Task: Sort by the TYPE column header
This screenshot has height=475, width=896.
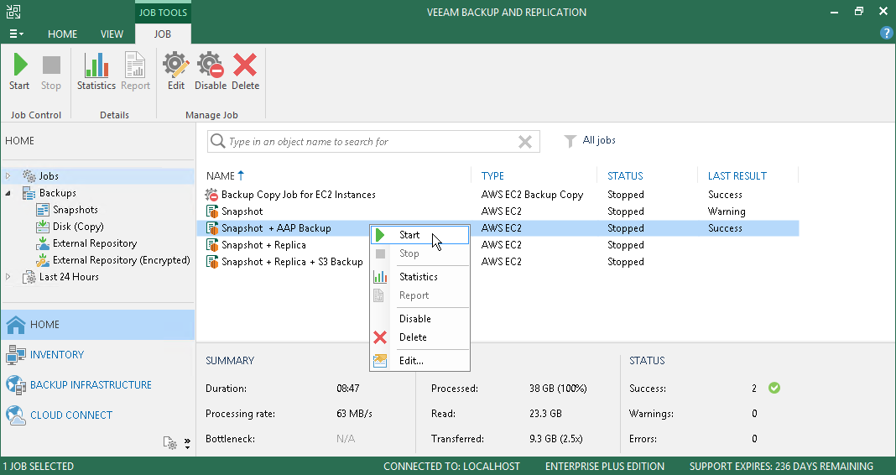Action: (492, 176)
